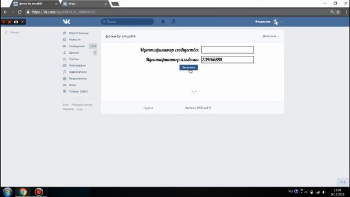Click the camera icon in recorder overlay
Screen dimensions: 350x197
(x=16, y=22)
